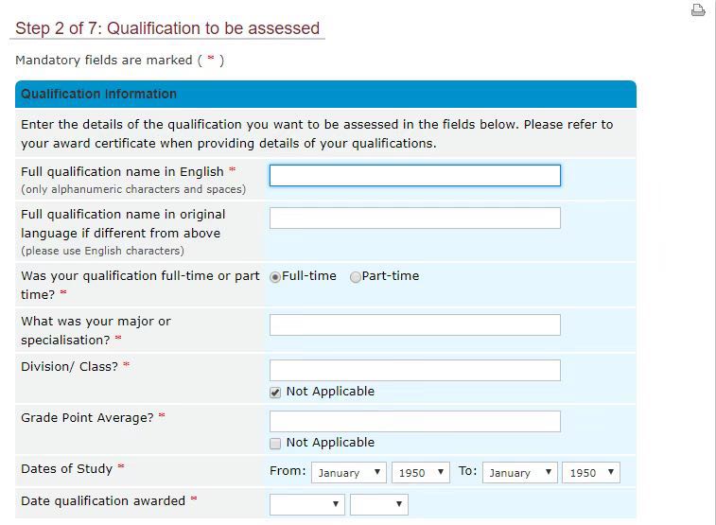Click the Full qualification name in English field
The height and width of the screenshot is (525, 716).
tap(414, 176)
